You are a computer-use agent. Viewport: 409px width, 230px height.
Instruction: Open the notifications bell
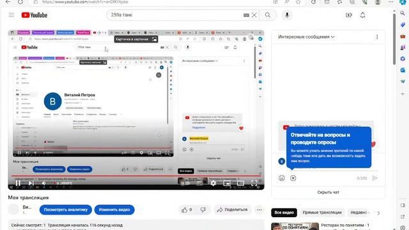click(363, 15)
